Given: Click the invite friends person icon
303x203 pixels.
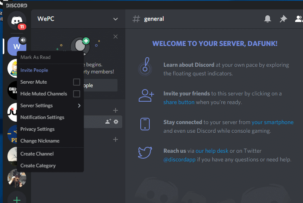Looking at the screenshot, I should (x=146, y=95).
